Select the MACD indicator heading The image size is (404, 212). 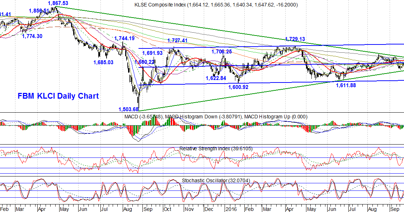click(x=216, y=117)
